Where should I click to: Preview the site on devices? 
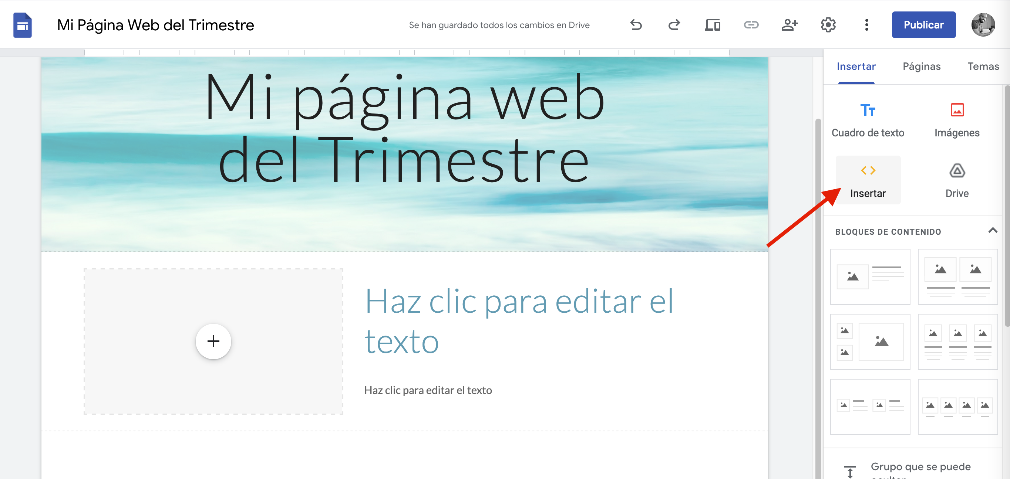[x=713, y=25]
